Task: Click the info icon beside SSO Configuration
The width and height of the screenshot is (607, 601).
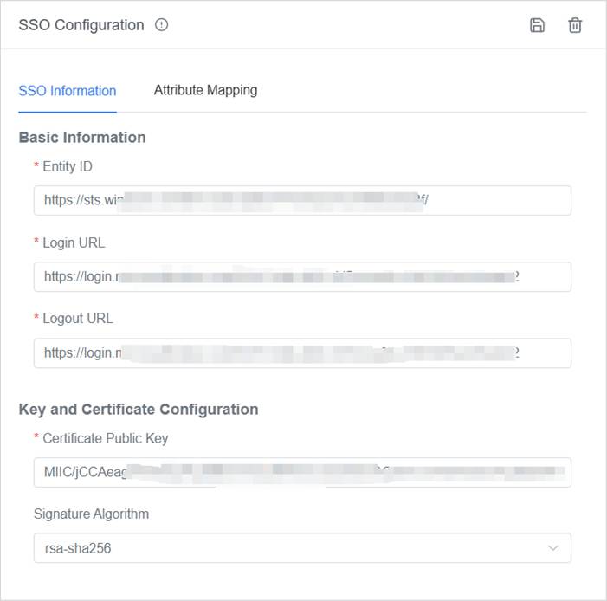Action: tap(161, 25)
